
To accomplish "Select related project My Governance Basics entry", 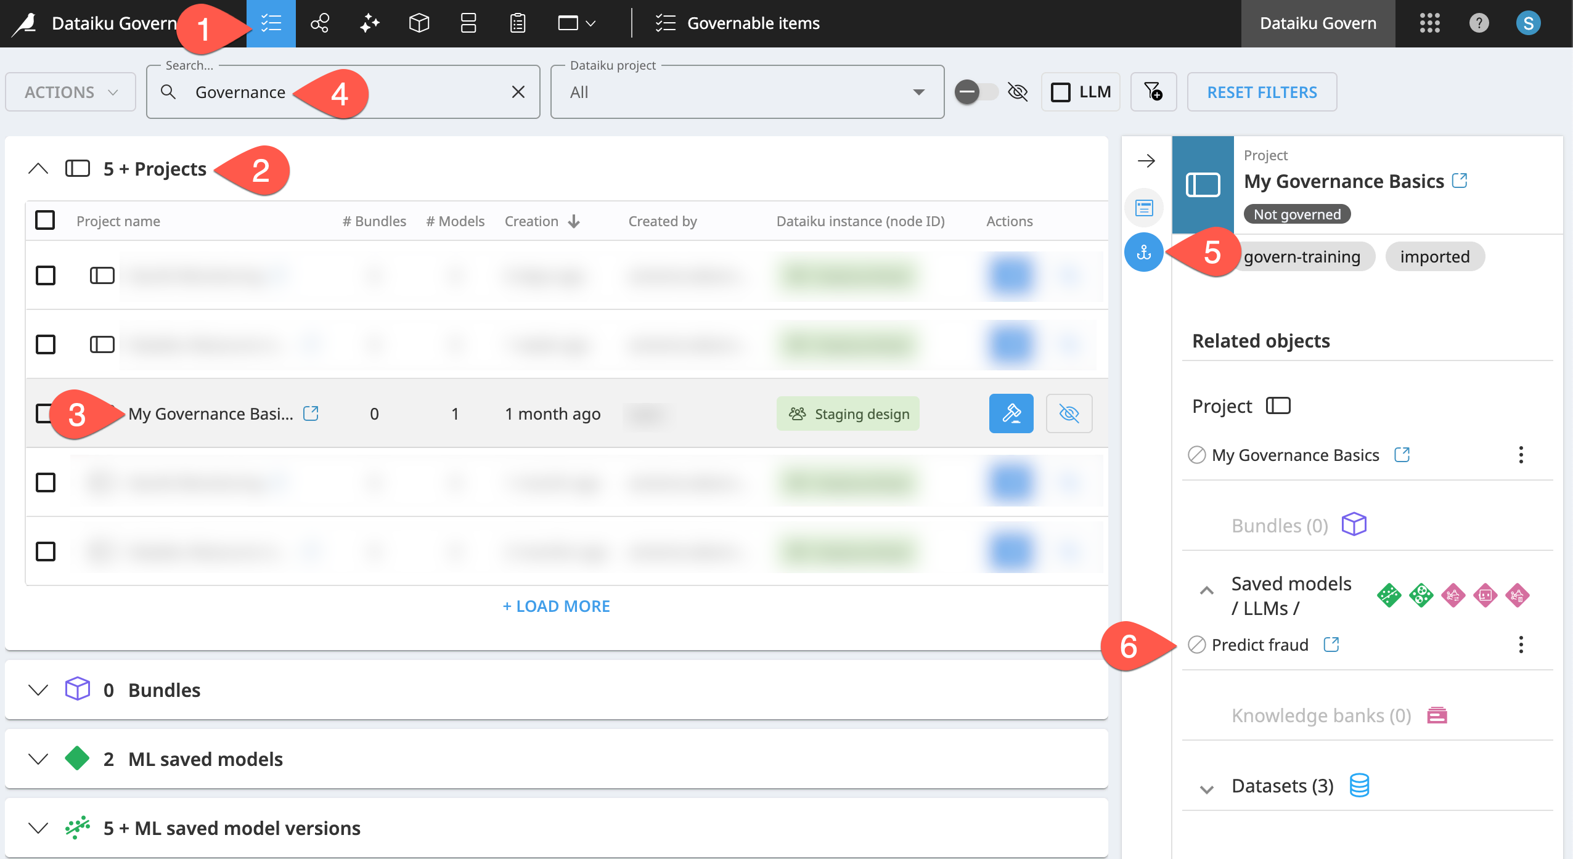I will pyautogui.click(x=1295, y=455).
